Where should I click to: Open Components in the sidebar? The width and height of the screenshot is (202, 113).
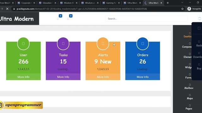coord(187,47)
